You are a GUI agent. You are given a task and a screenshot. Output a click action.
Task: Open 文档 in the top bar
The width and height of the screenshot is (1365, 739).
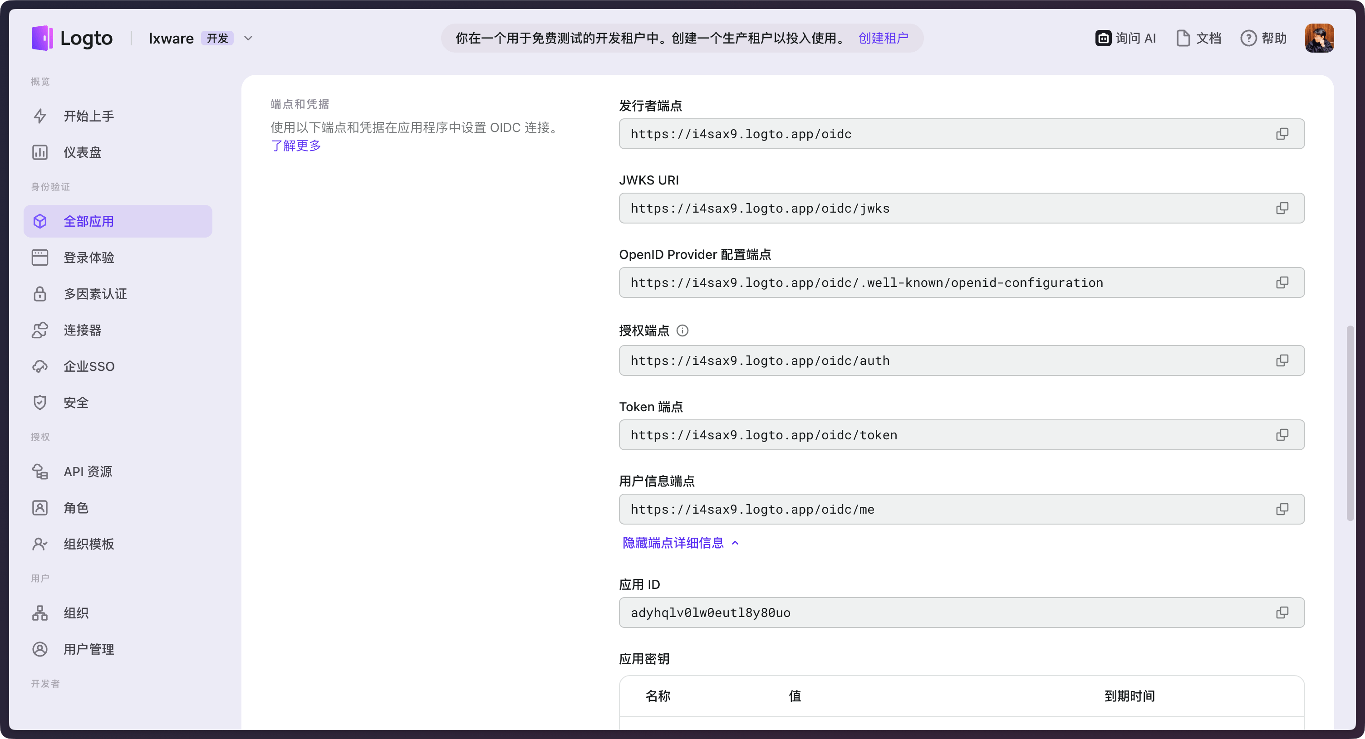tap(1198, 38)
